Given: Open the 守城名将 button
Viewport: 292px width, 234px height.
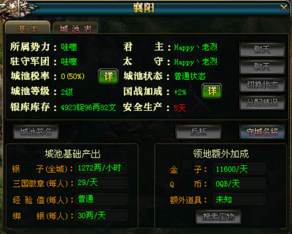Looking at the screenshot, I should (x=262, y=132).
